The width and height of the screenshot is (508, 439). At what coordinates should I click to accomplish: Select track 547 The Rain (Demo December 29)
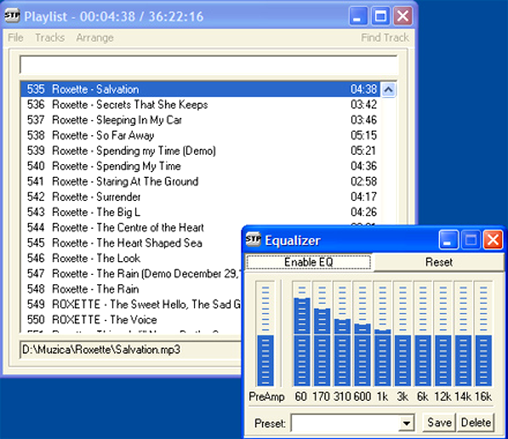click(x=131, y=274)
